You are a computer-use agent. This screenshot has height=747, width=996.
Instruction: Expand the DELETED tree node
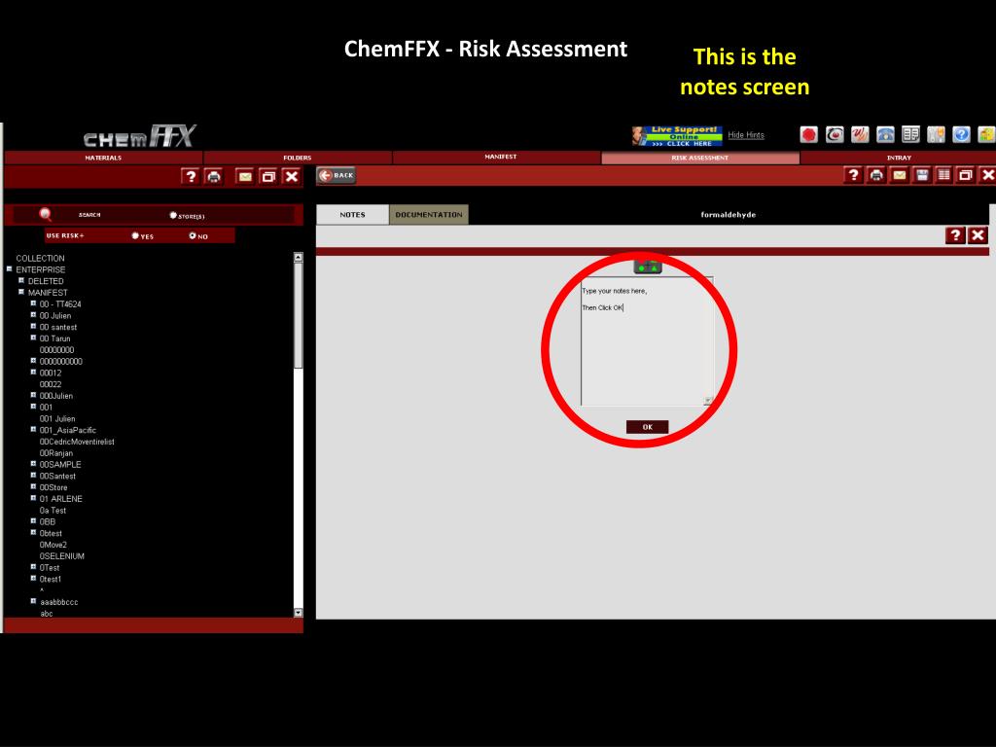click(x=21, y=280)
